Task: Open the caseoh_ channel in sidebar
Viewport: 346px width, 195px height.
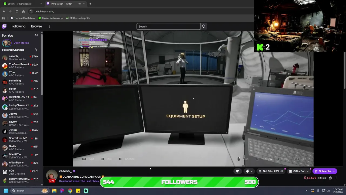Action: click(21, 58)
